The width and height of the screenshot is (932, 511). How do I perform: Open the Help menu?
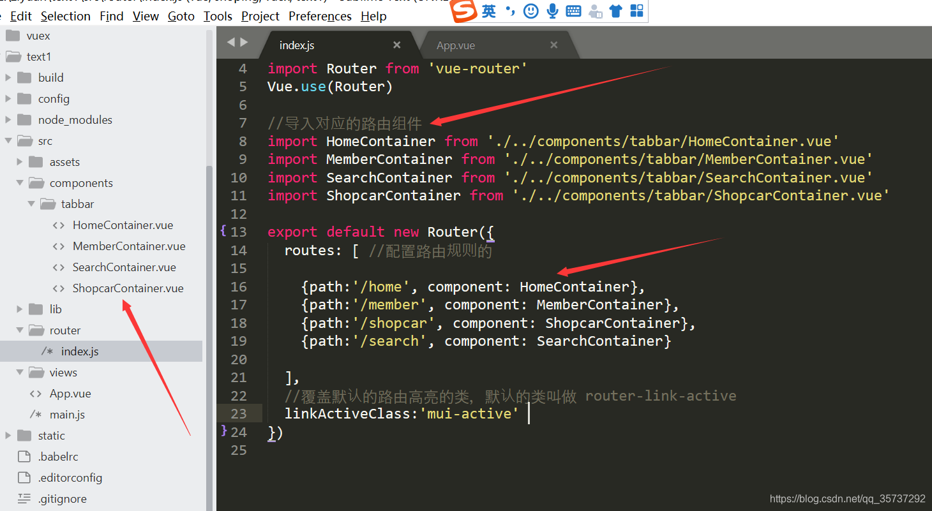tap(373, 16)
